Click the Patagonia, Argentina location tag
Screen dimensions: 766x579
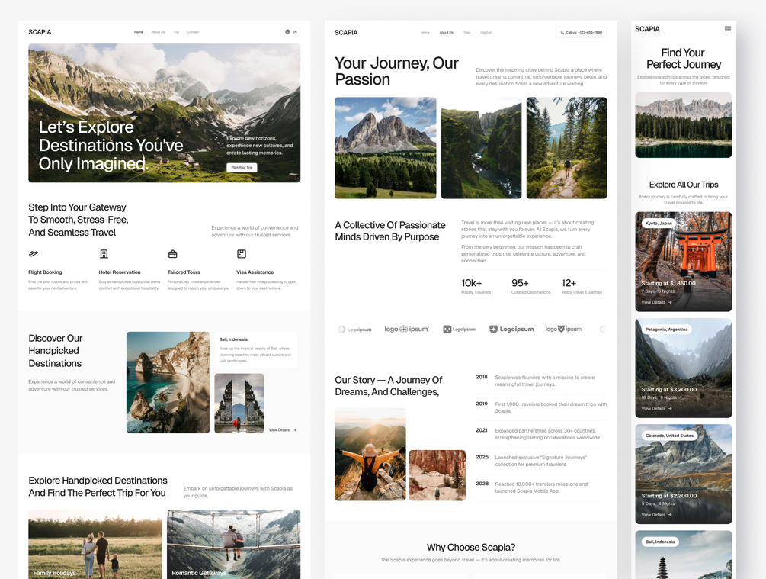click(x=666, y=329)
